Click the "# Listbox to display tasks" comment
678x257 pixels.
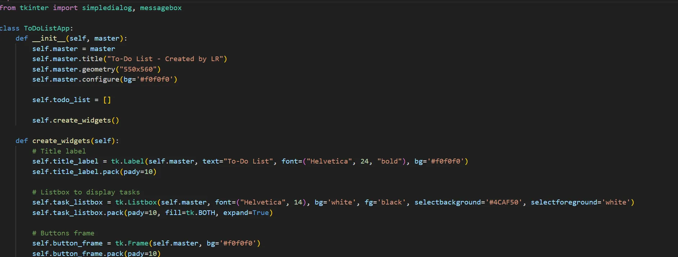click(x=86, y=192)
